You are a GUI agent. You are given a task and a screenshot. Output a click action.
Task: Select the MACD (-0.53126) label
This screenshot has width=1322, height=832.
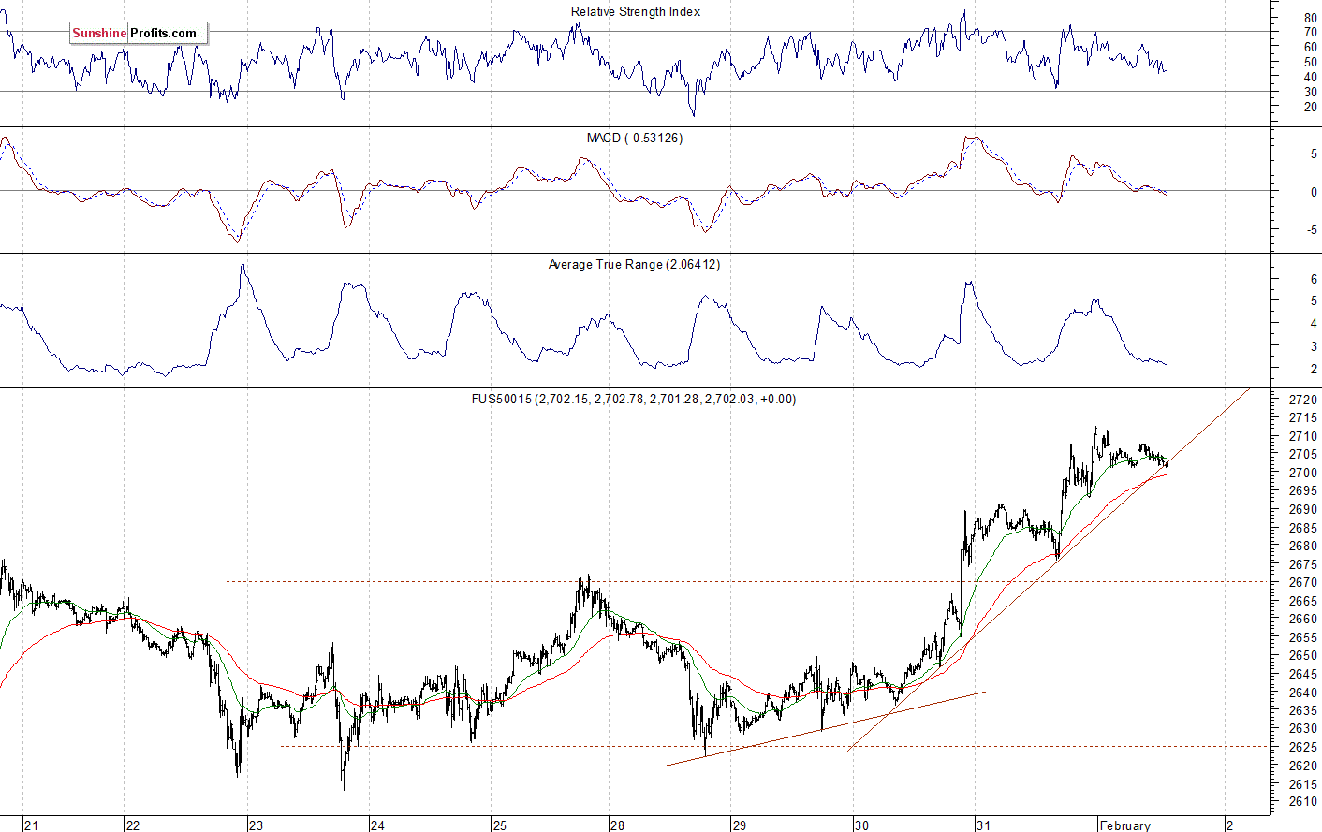[635, 138]
